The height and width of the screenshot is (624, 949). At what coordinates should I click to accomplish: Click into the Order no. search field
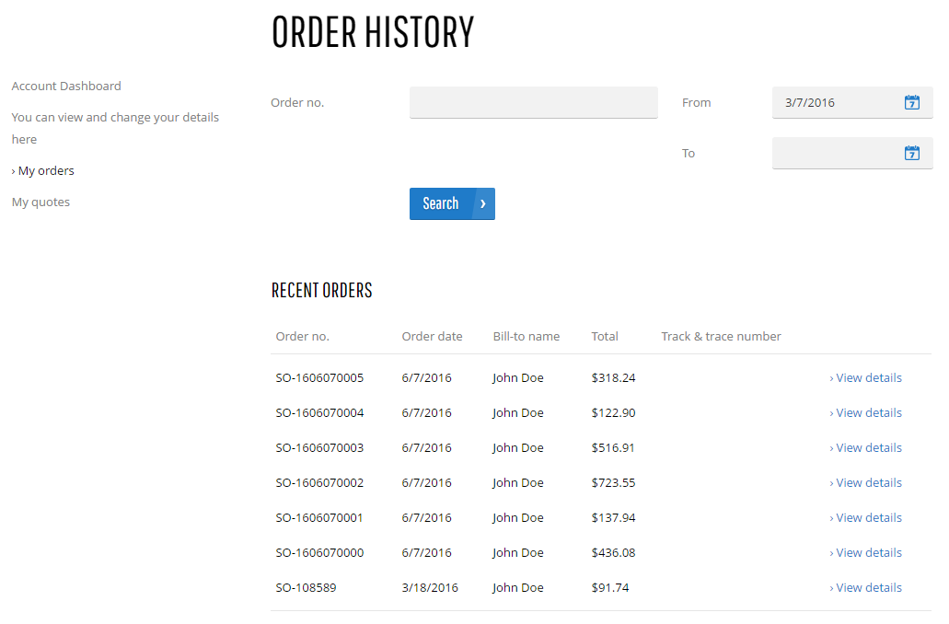tap(533, 102)
